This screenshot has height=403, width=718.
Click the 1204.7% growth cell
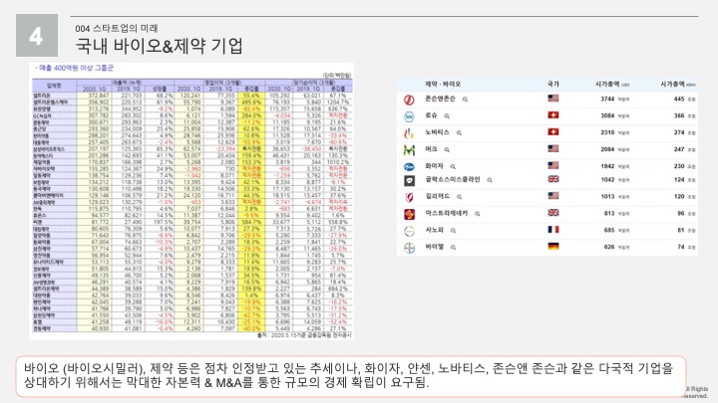(x=337, y=102)
